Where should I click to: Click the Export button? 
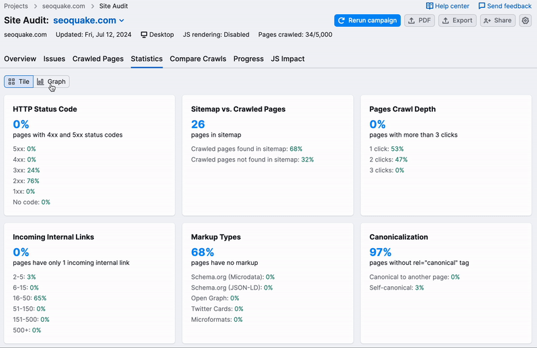click(x=457, y=21)
